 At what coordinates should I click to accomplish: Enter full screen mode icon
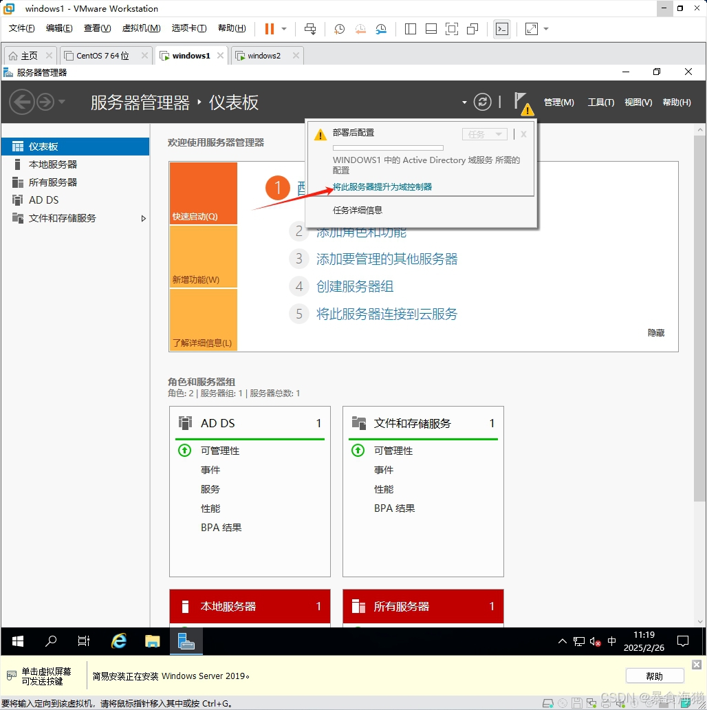click(452, 29)
